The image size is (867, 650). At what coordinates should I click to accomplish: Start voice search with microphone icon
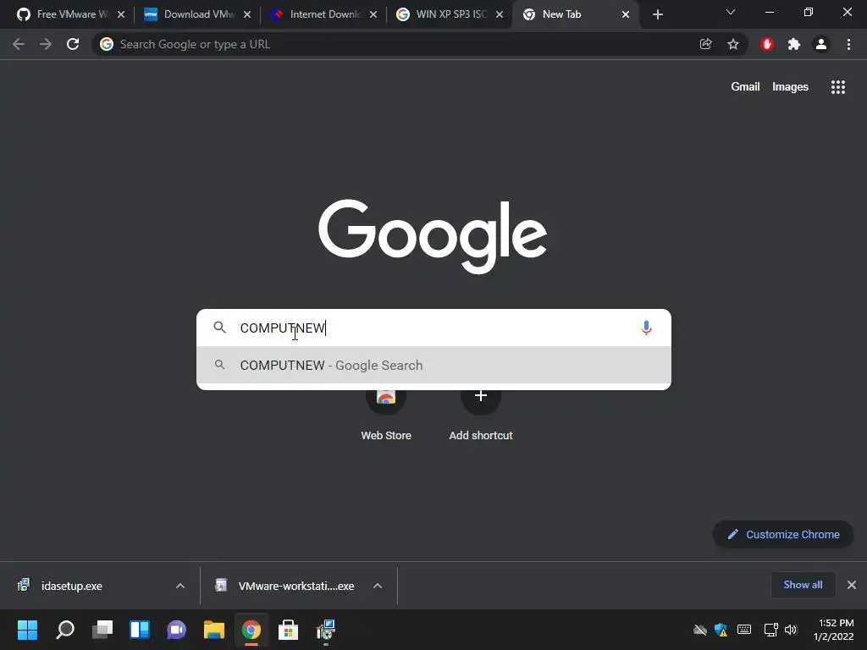coord(646,328)
